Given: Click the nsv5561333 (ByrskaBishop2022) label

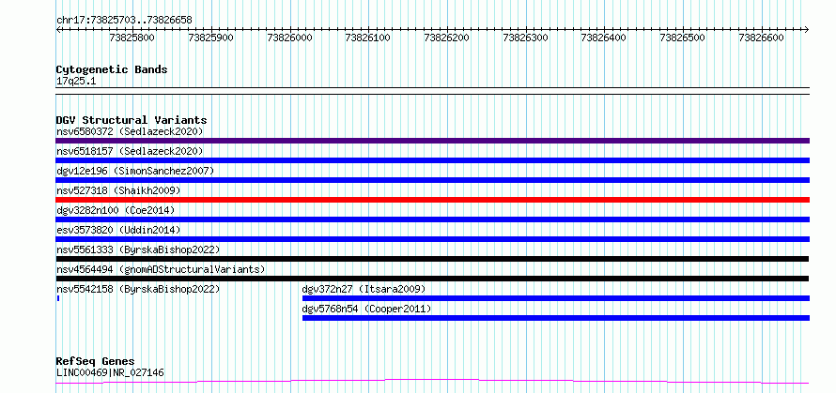Looking at the screenshot, I should click(x=138, y=249).
